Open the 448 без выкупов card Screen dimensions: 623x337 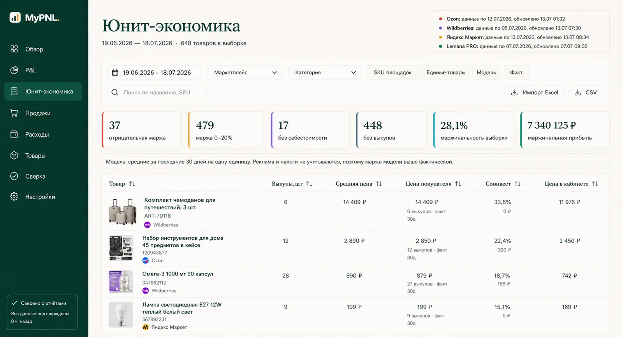coord(391,130)
